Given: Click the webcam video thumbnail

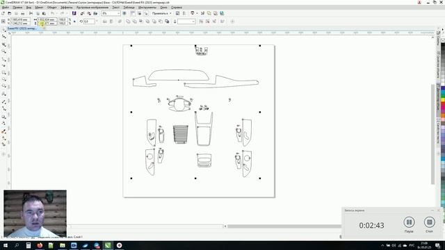Looking at the screenshot, I should coord(35,213).
